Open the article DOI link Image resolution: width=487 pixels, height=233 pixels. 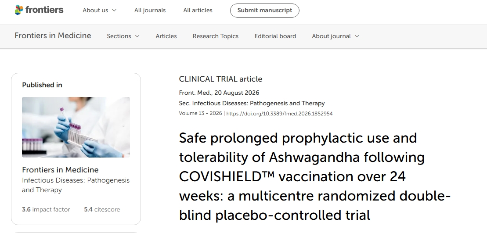pyautogui.click(x=280, y=114)
